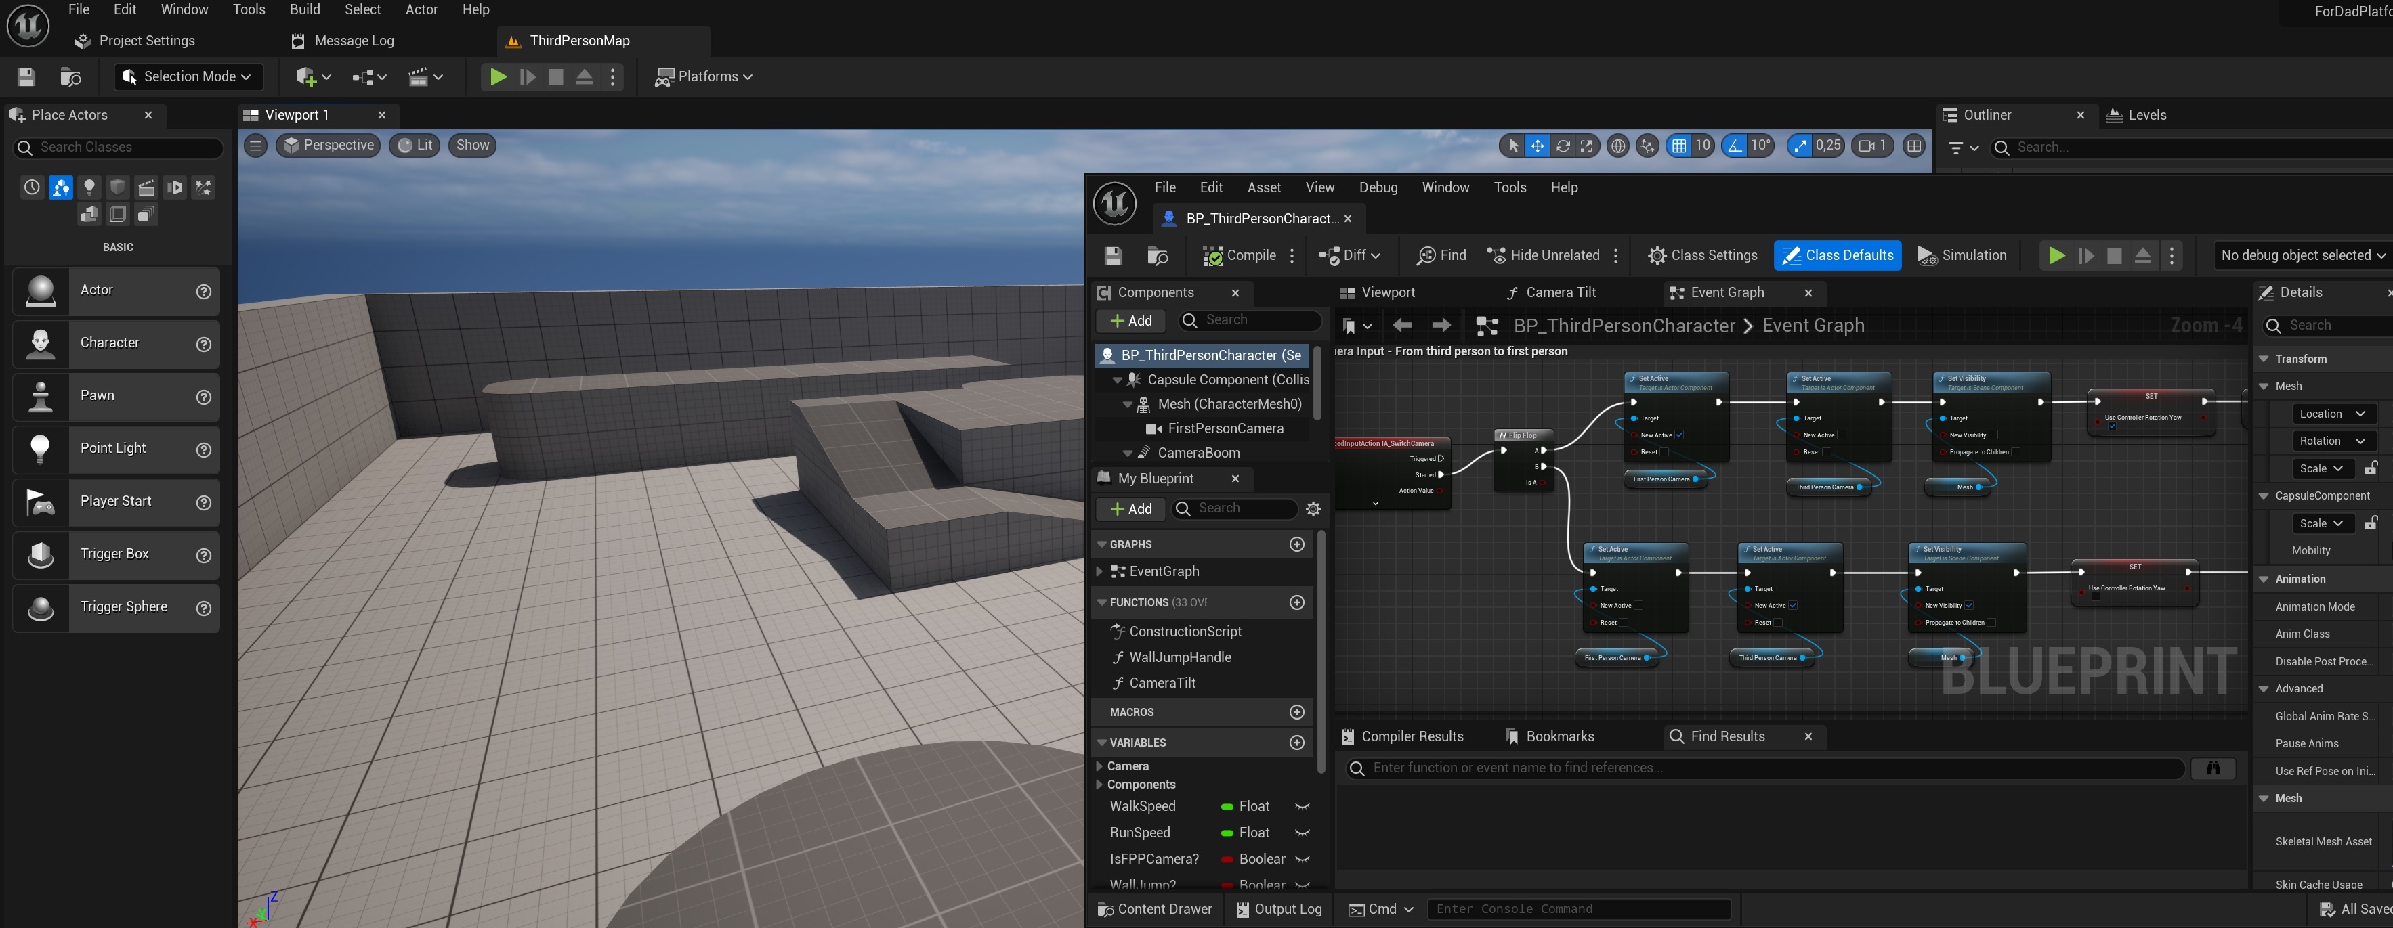Open the viewport hamburger options menu
2393x928 pixels.
(x=255, y=146)
